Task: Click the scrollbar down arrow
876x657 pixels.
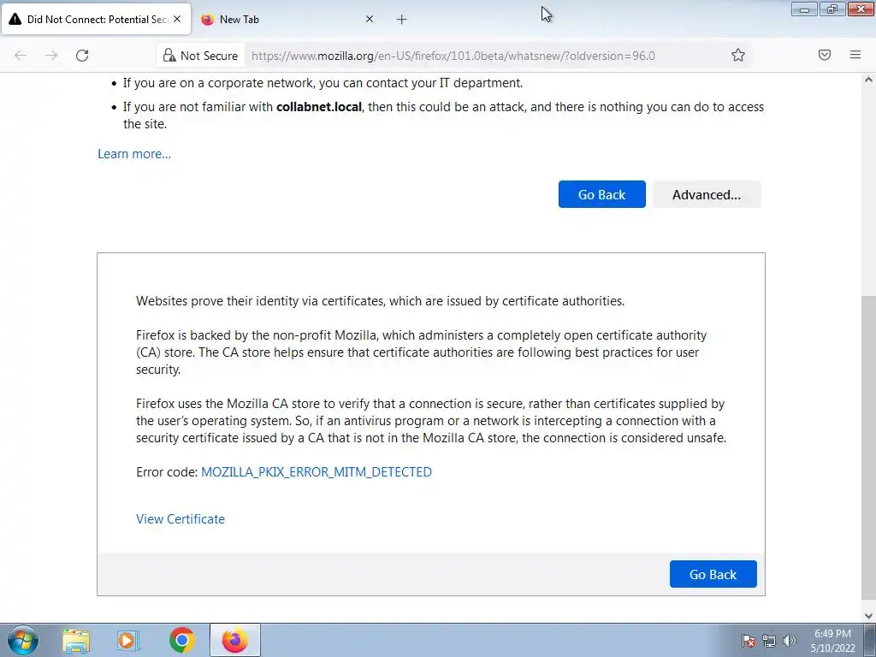Action: point(868,616)
